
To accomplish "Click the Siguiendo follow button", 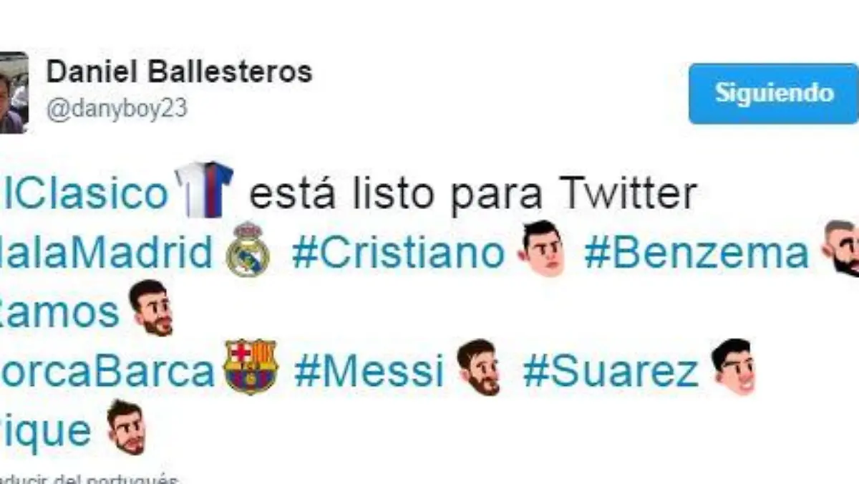I will click(774, 94).
